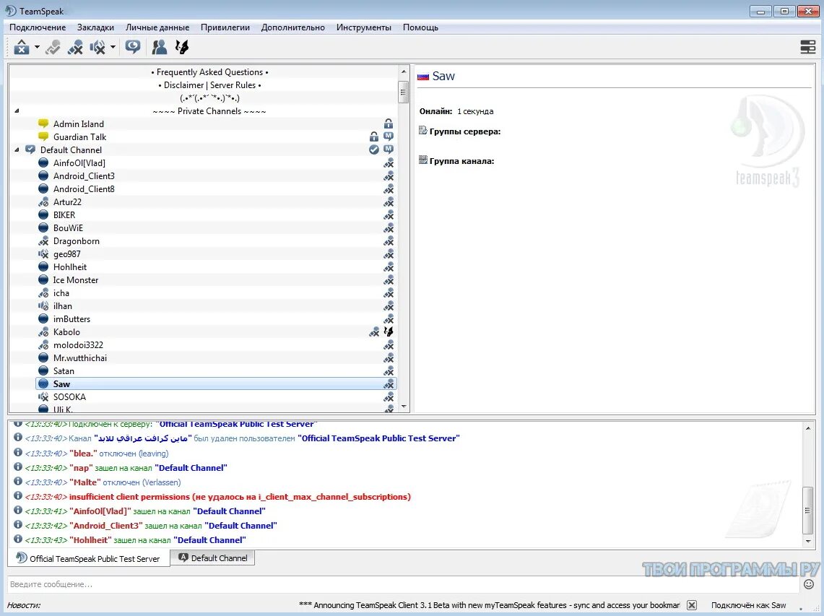Switch to the Default Channel chat tab
This screenshot has width=824, height=616.
(213, 558)
